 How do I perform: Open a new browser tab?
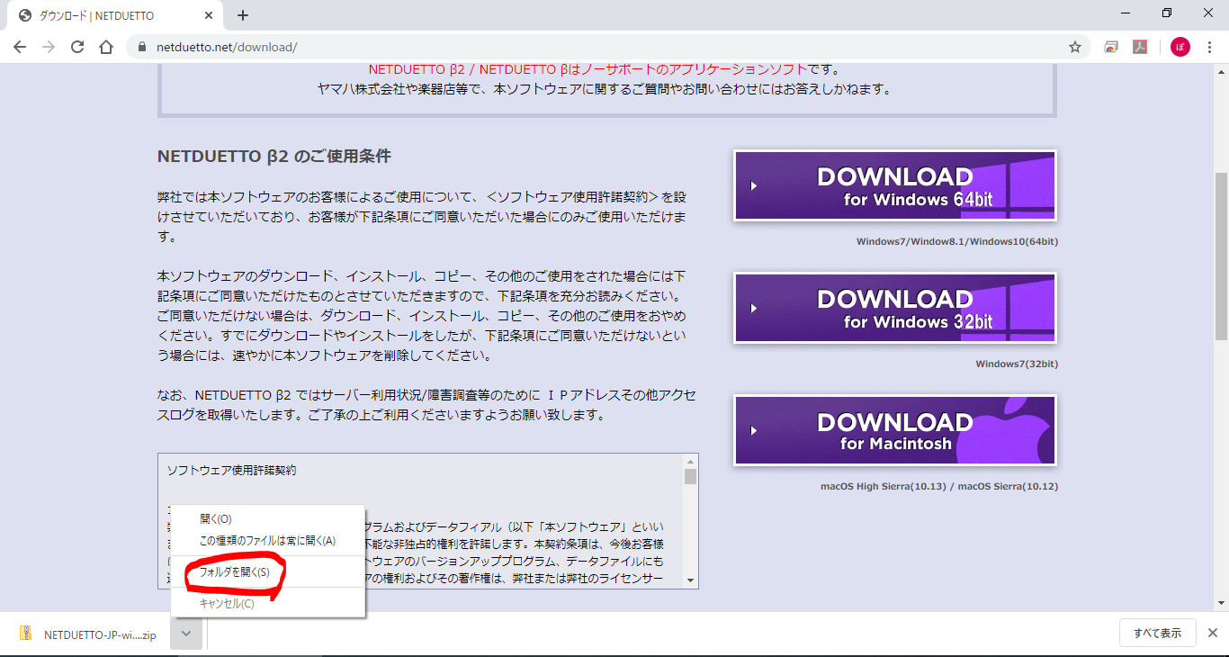243,15
